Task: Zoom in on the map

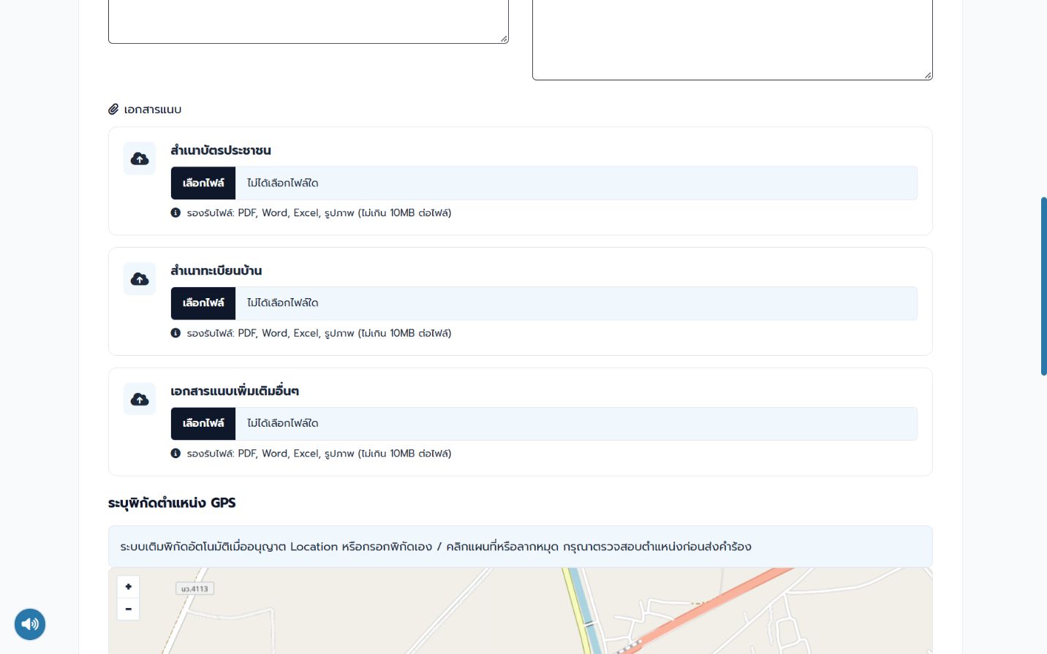Action: coord(128,587)
